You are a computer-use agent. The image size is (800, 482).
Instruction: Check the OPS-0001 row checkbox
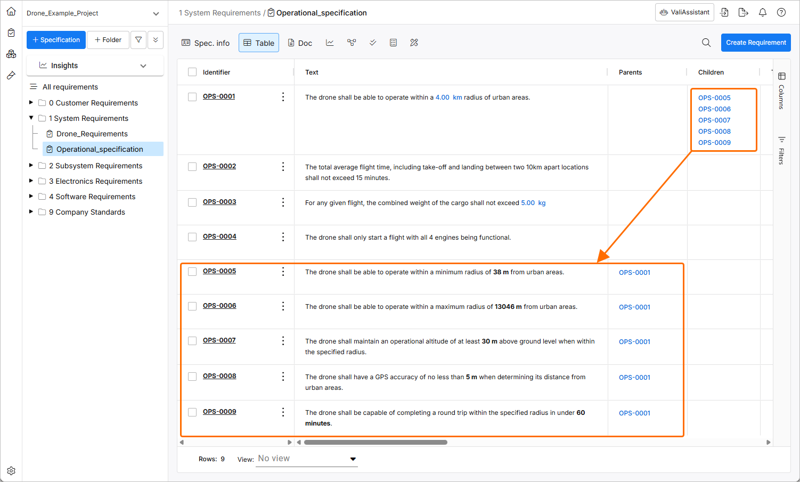192,97
